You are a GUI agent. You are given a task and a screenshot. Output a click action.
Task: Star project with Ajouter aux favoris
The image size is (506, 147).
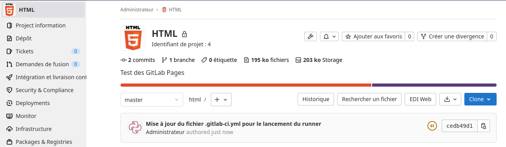tap(373, 36)
